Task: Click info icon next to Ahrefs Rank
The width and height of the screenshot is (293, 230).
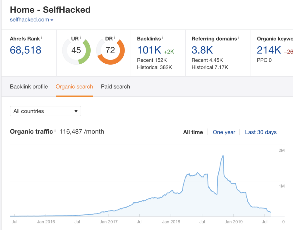Action: click(42, 37)
